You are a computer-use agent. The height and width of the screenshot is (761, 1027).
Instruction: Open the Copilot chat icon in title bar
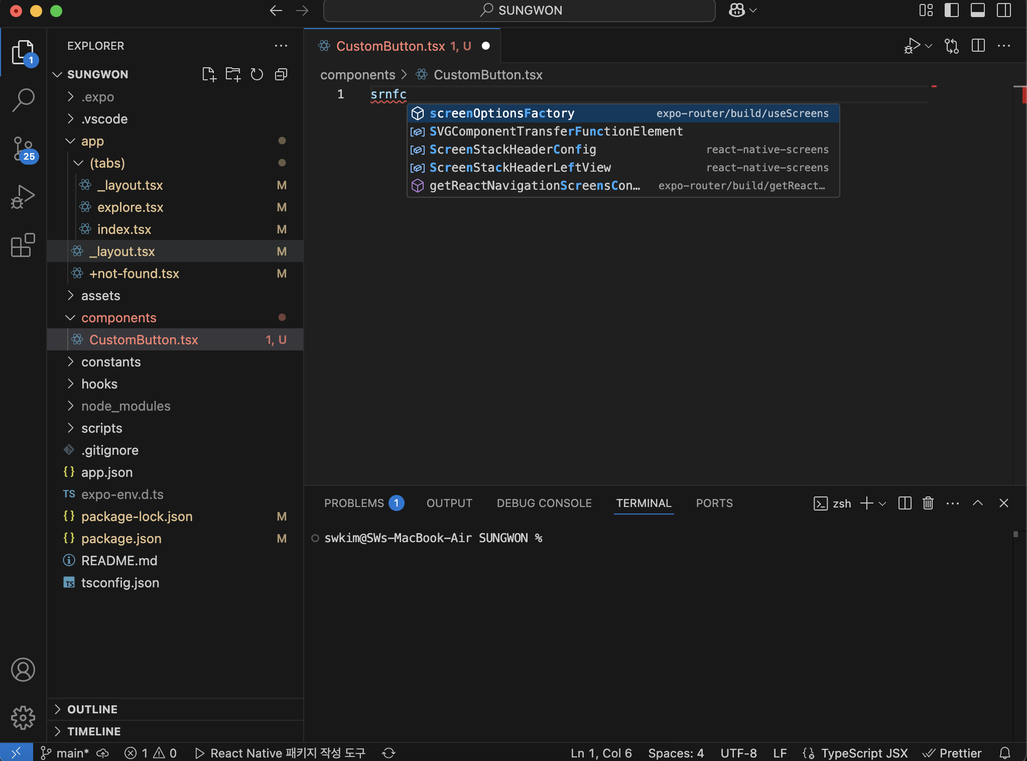[x=737, y=11]
